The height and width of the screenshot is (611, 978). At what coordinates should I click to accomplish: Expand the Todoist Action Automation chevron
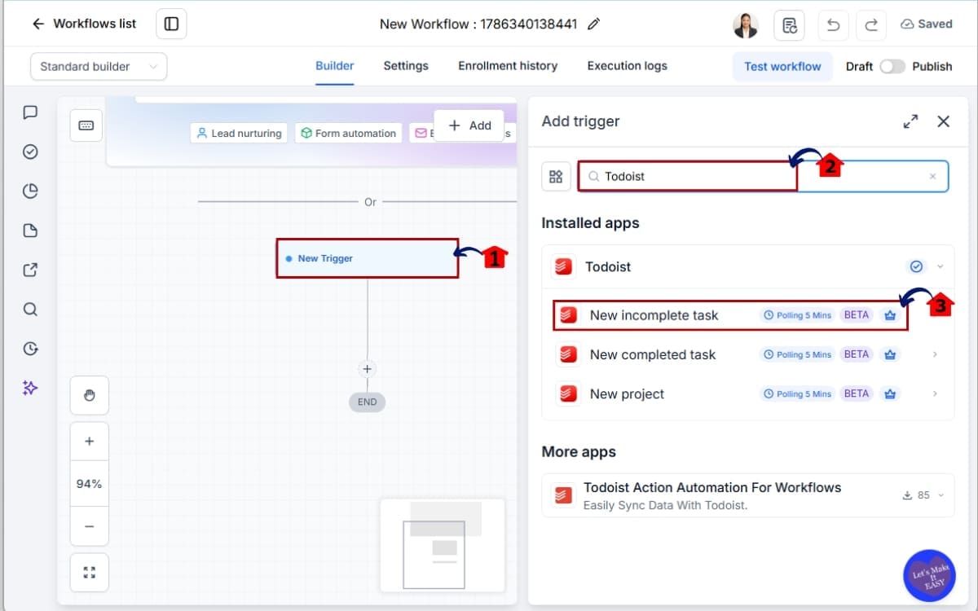941,495
